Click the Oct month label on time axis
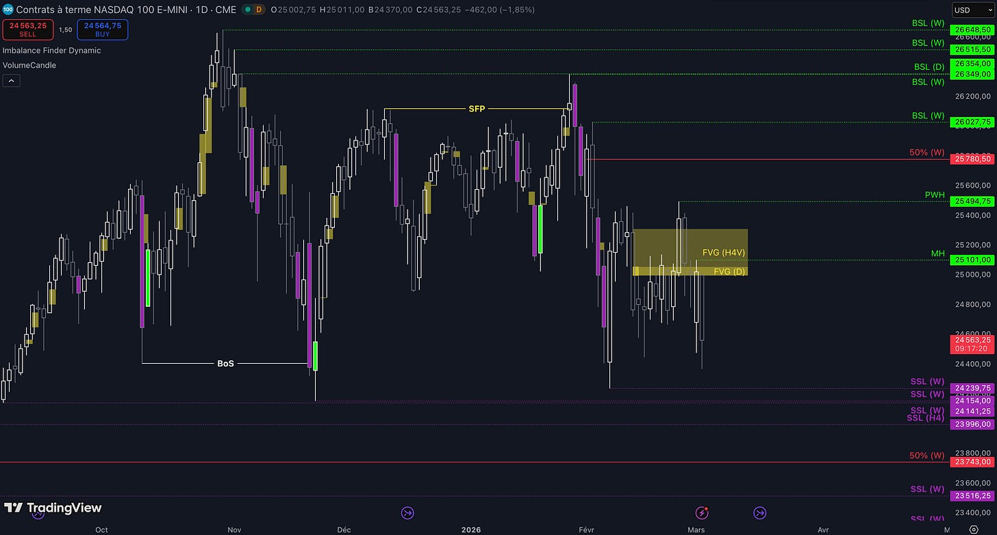 (101, 530)
